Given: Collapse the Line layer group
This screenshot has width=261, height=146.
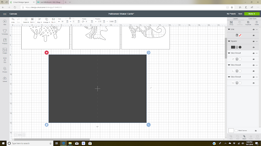Looking at the screenshot, I should (229, 29).
